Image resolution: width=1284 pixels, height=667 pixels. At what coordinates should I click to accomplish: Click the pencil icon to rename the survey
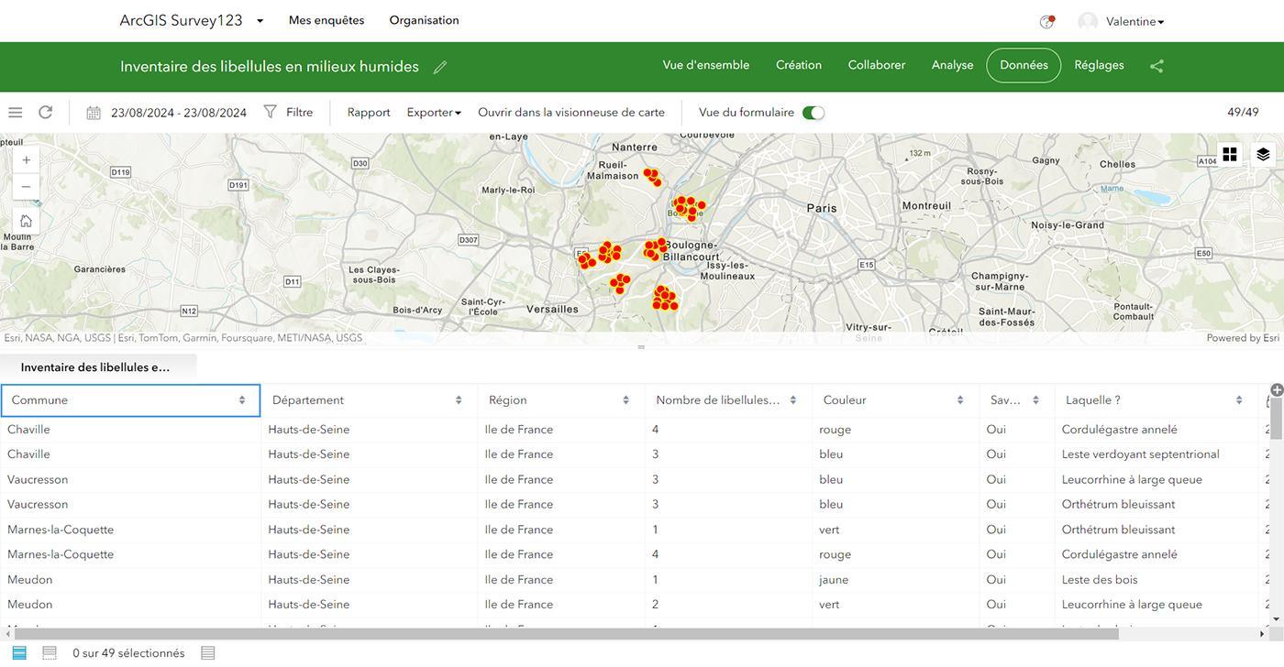[x=440, y=67]
